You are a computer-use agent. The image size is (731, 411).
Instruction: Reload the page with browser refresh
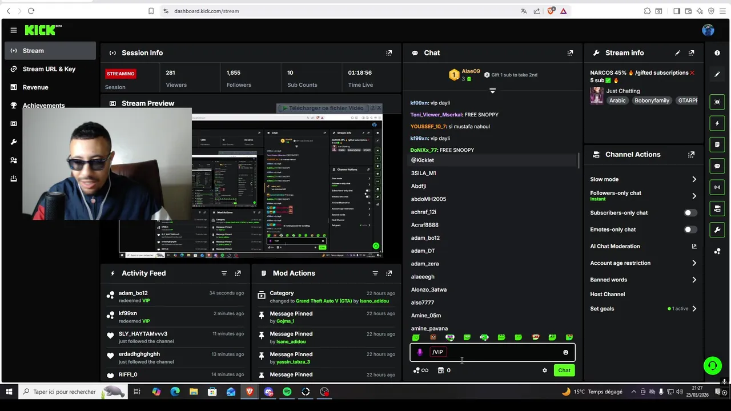click(31, 11)
